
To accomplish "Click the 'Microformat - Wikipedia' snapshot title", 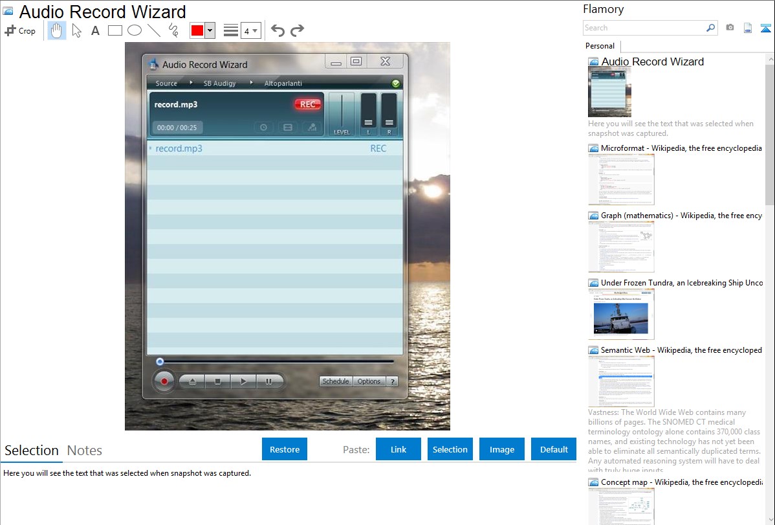I will pos(681,148).
